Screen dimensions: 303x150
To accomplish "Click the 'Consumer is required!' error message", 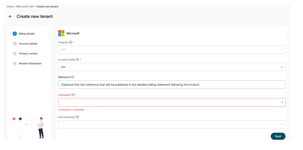I will (71, 110).
